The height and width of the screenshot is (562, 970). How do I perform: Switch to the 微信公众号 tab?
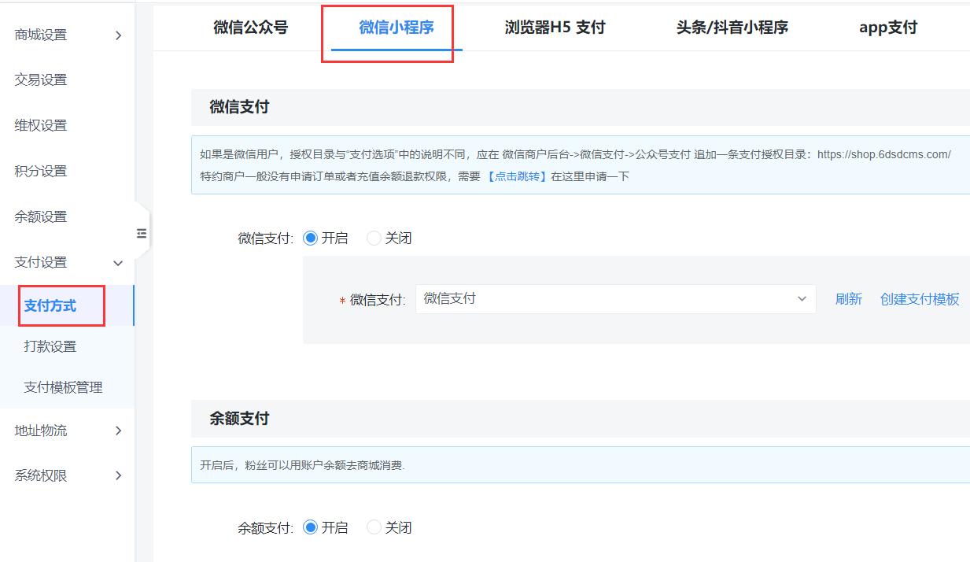coord(251,28)
